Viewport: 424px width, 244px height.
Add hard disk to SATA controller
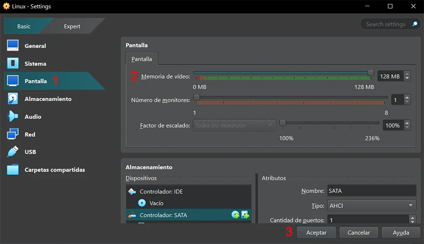pos(245,215)
